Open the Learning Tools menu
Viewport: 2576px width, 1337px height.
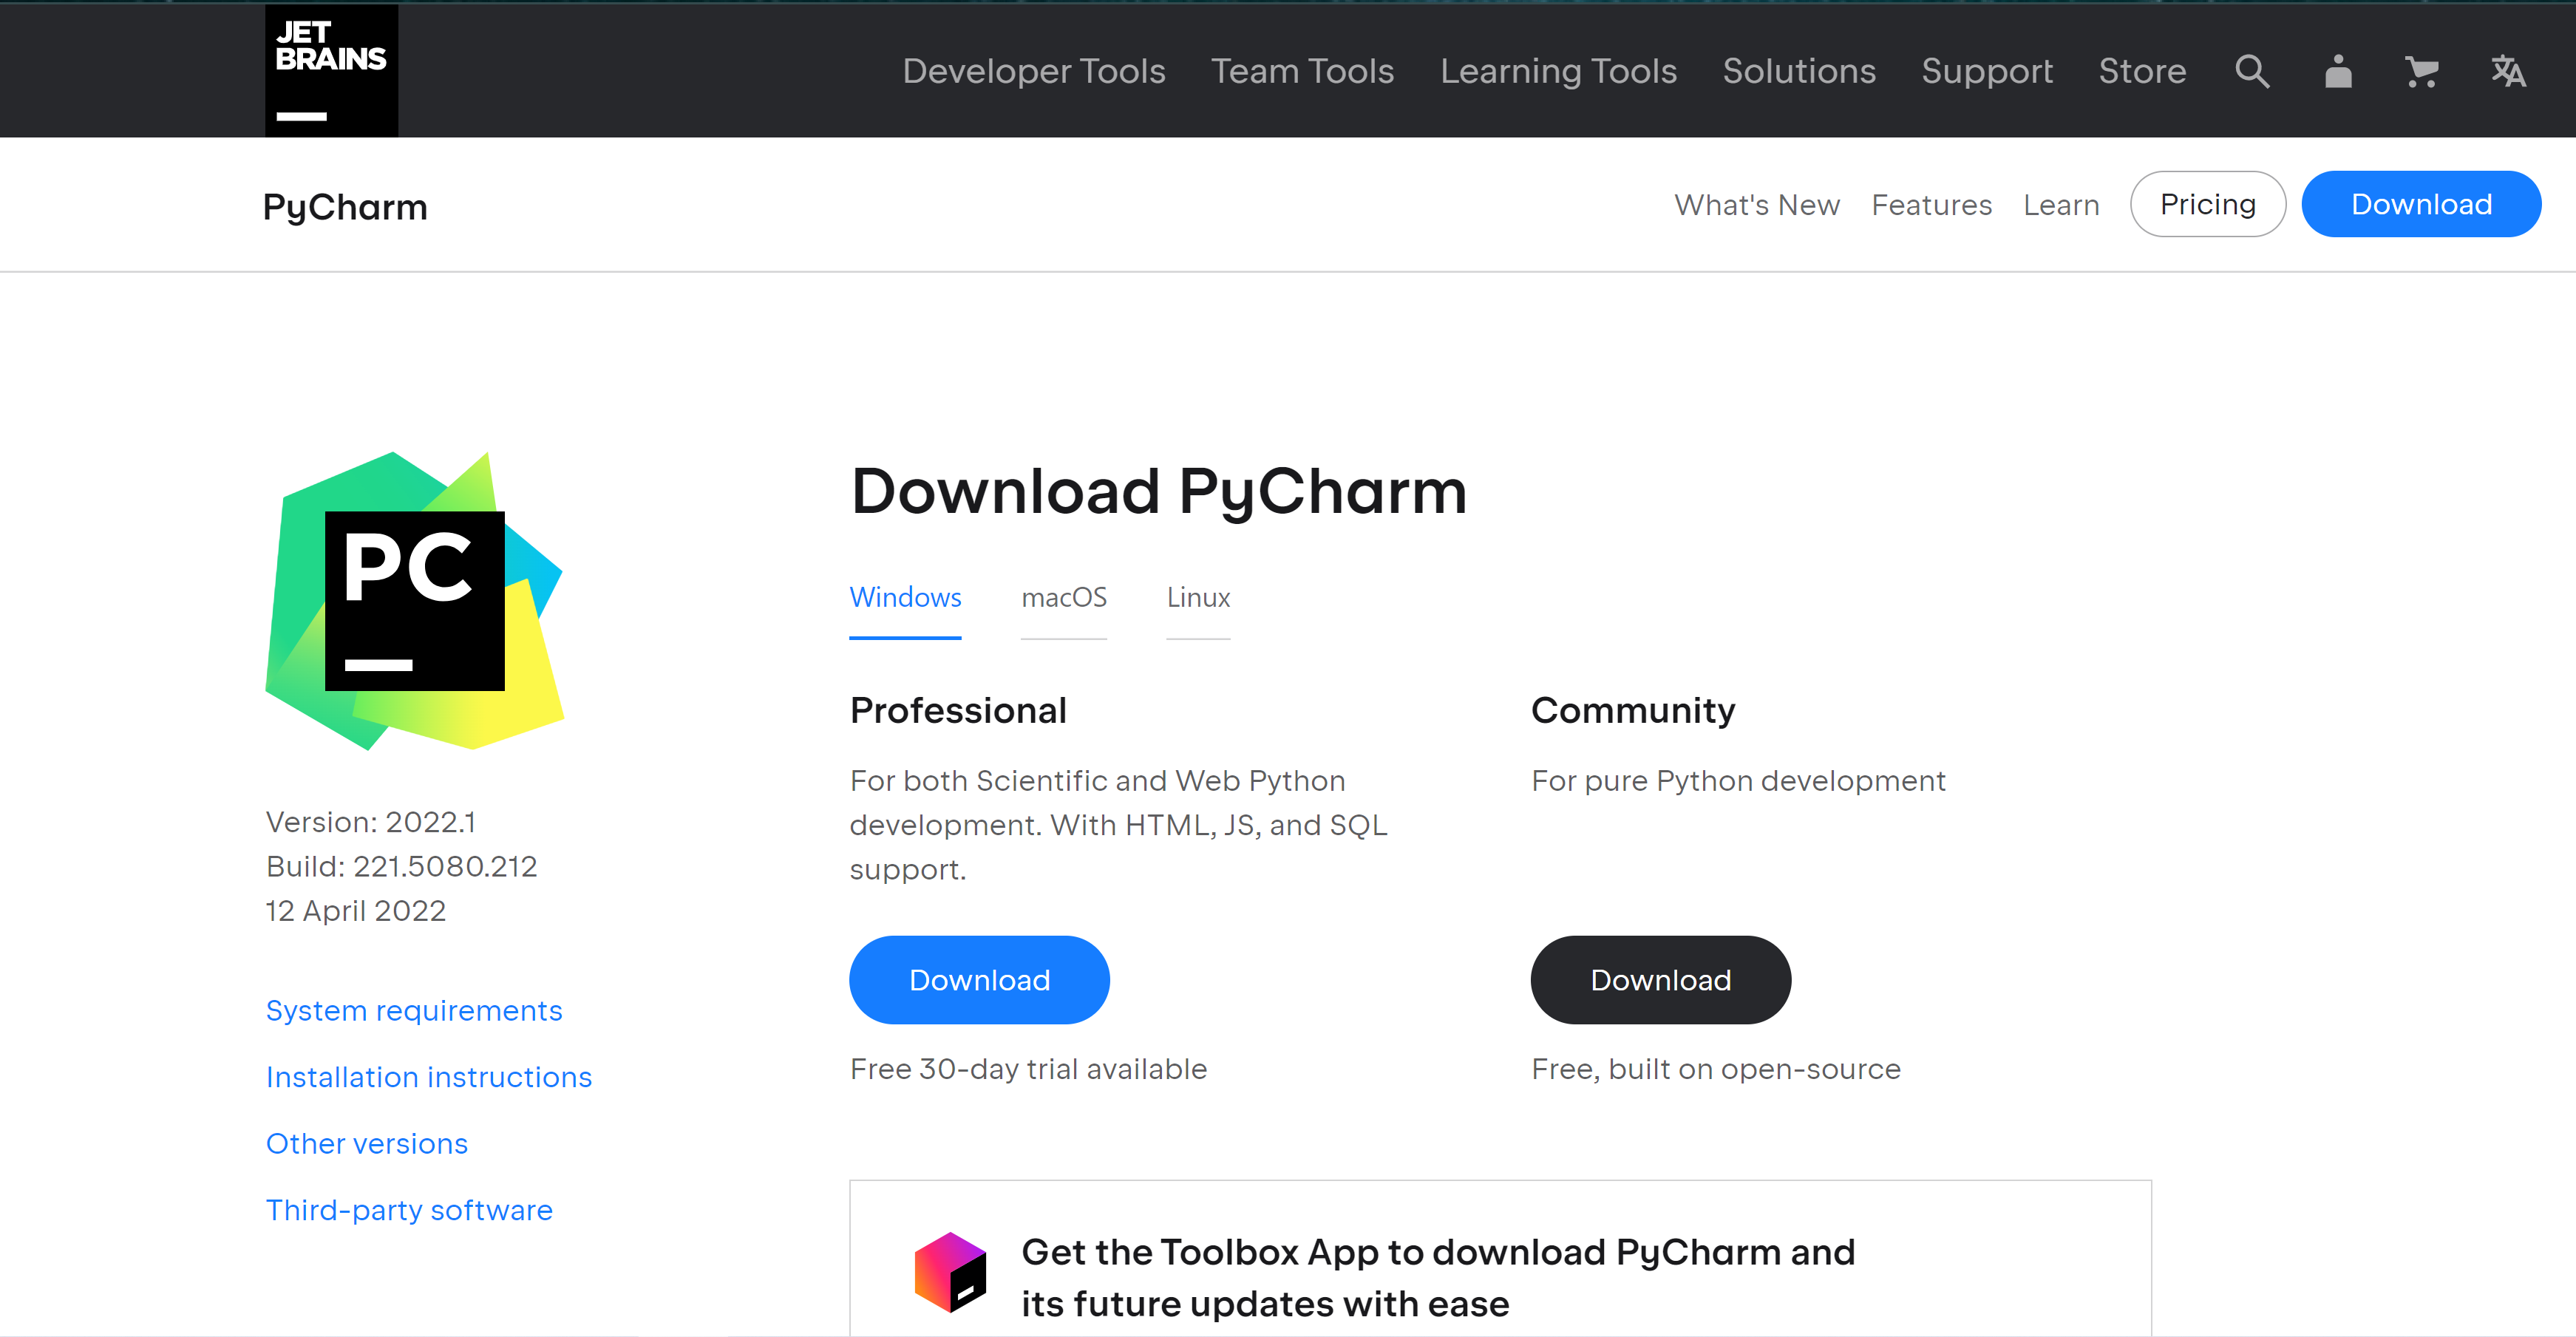pos(1558,71)
